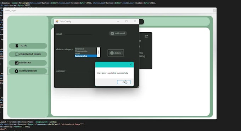Focus the email input field
This screenshot has width=241, height=131.
[78, 34]
